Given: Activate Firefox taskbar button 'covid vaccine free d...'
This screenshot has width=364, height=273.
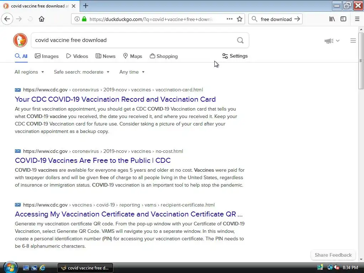Looking at the screenshot, I should (x=85, y=268).
